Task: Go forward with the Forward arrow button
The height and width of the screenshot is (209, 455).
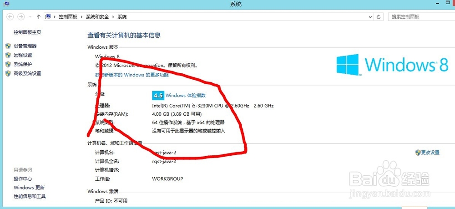Action: pyautogui.click(x=21, y=17)
